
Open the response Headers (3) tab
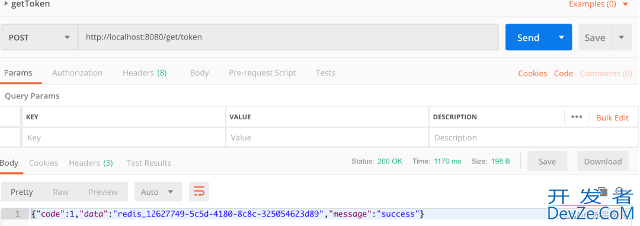[x=91, y=163]
